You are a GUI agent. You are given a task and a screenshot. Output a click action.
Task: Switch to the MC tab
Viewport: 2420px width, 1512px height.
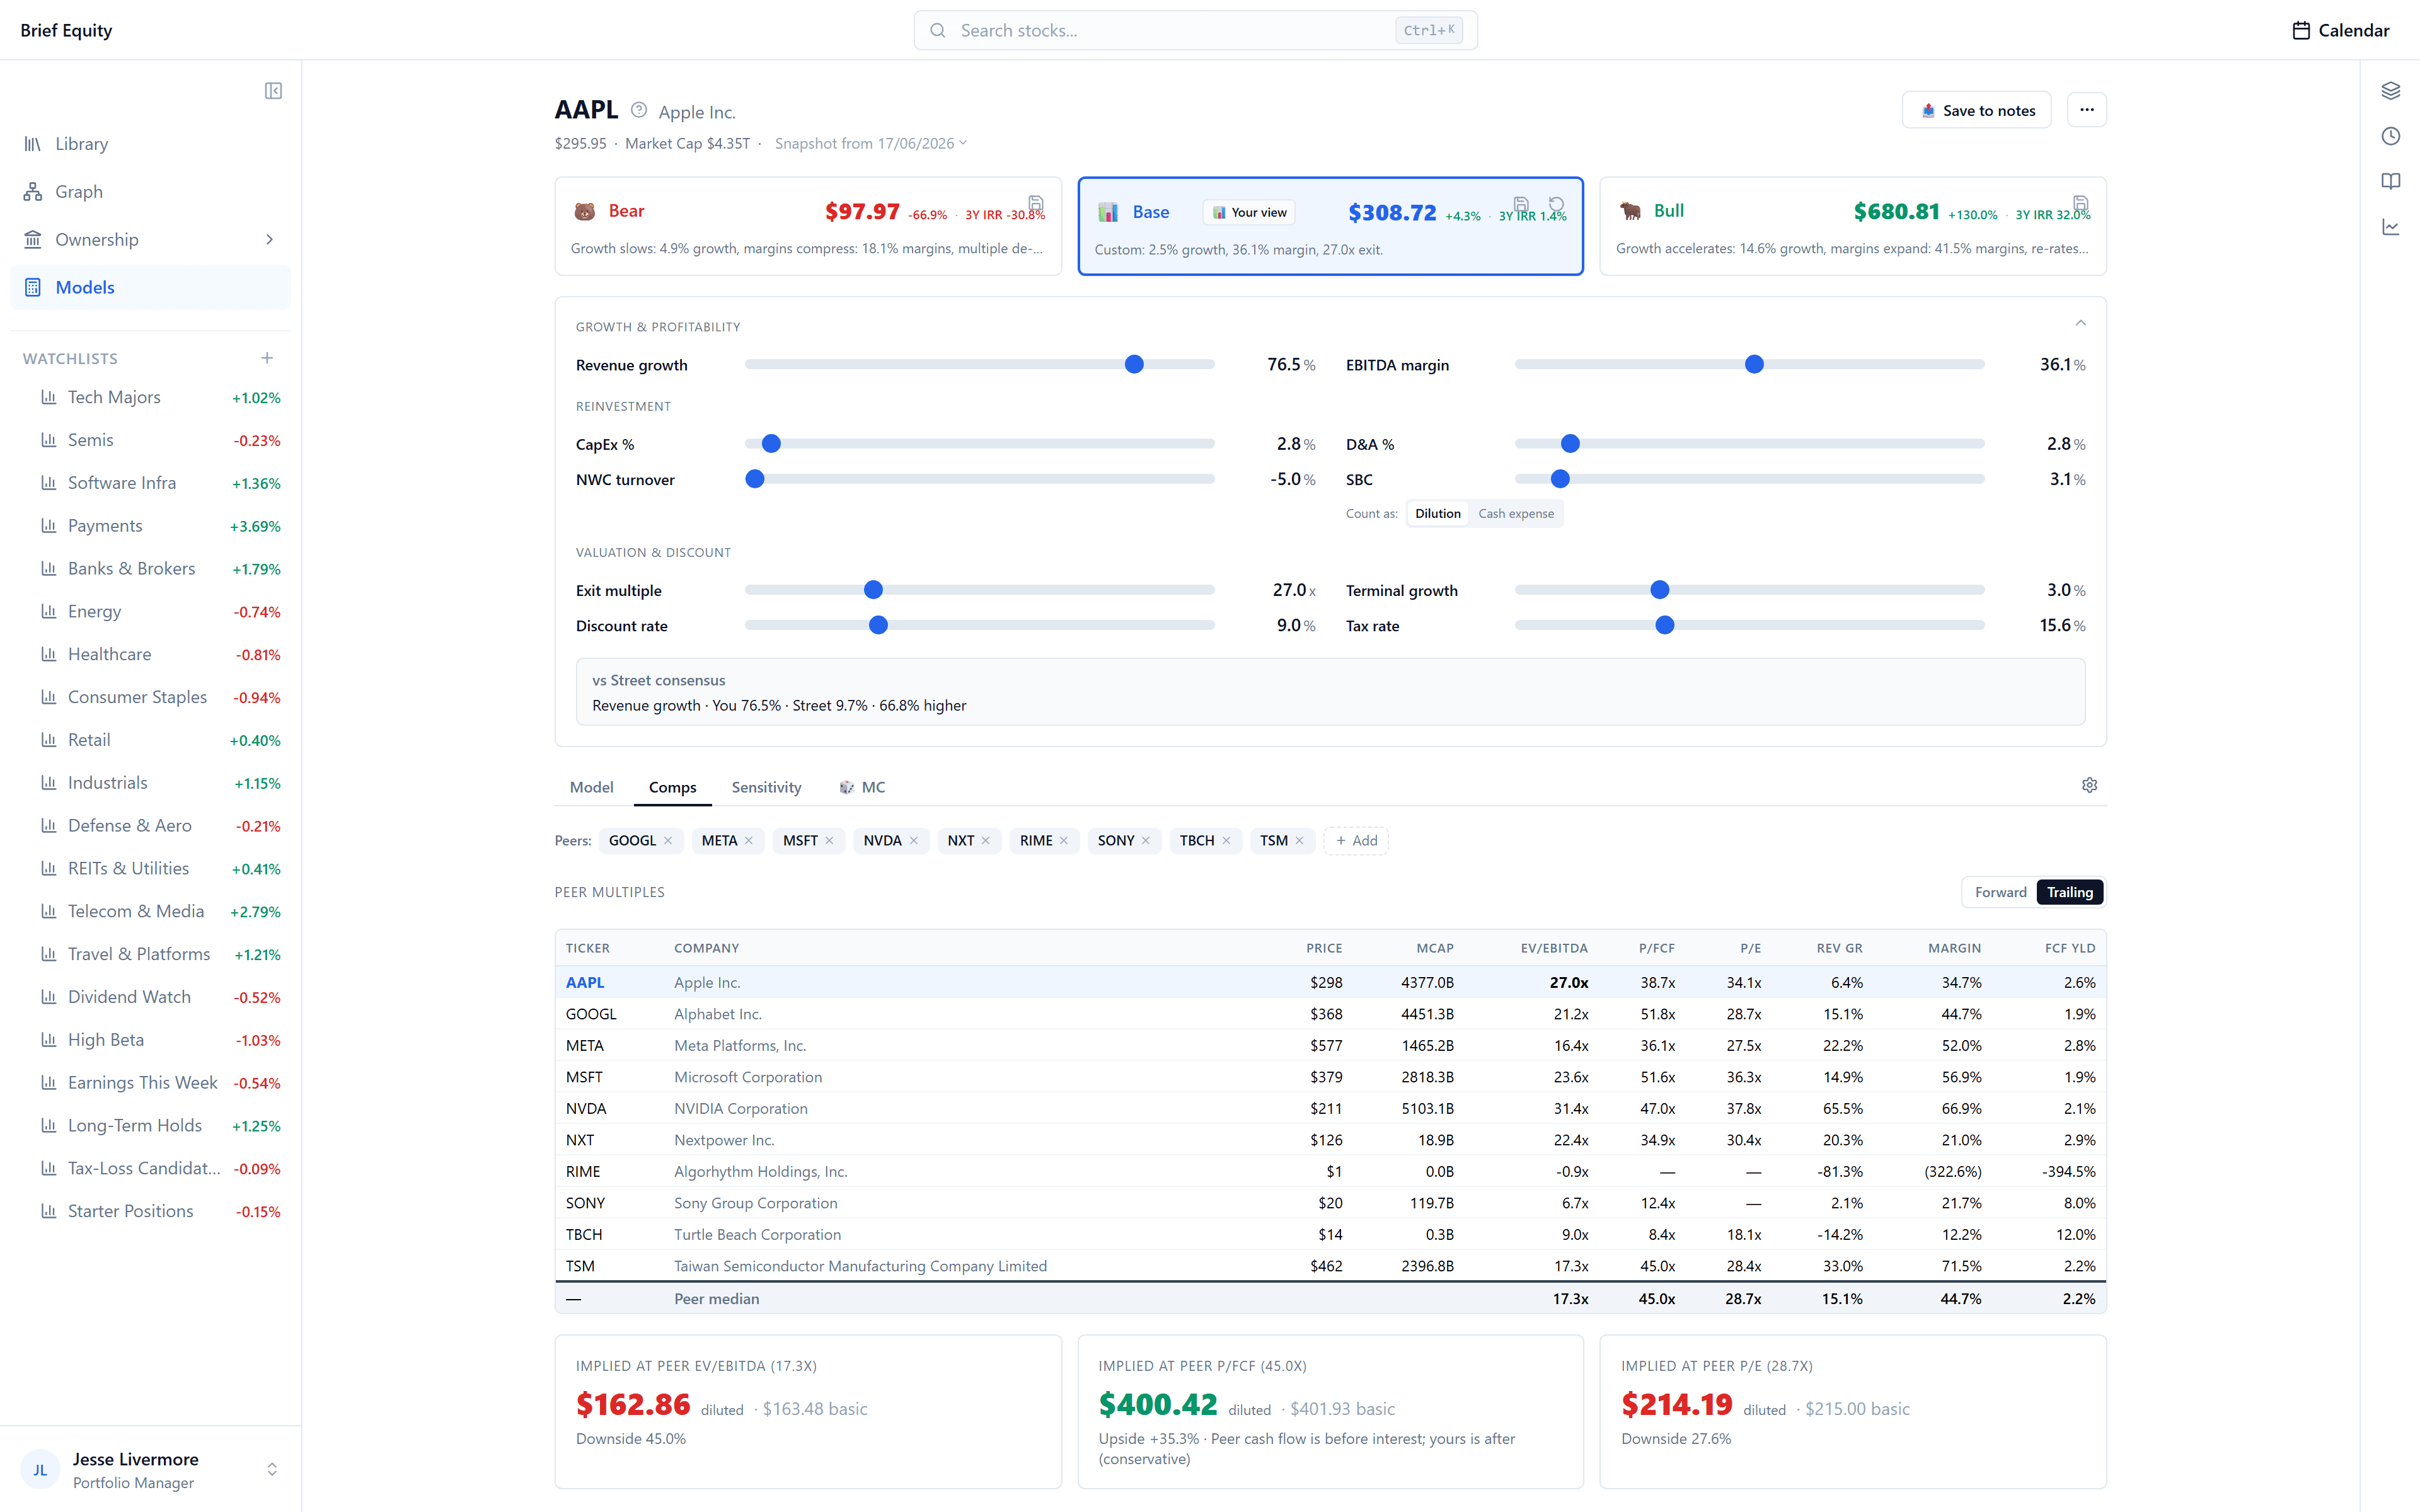pyautogui.click(x=862, y=788)
